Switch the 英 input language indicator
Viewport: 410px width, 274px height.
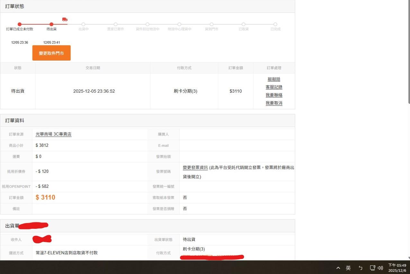click(348, 268)
